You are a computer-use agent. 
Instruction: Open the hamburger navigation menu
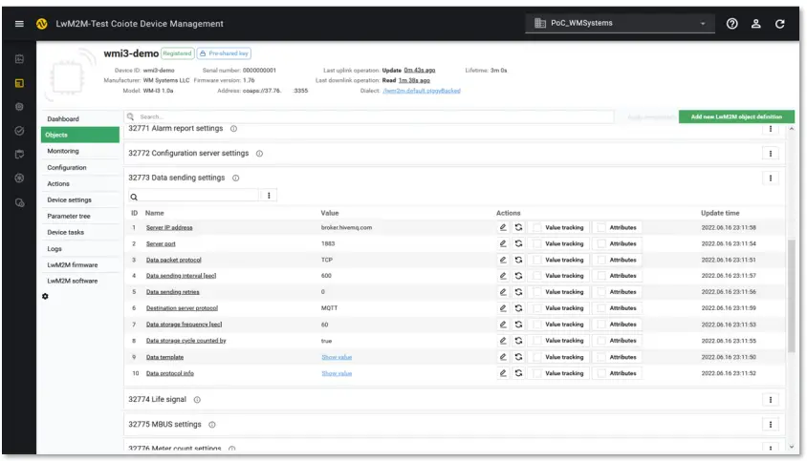click(19, 24)
